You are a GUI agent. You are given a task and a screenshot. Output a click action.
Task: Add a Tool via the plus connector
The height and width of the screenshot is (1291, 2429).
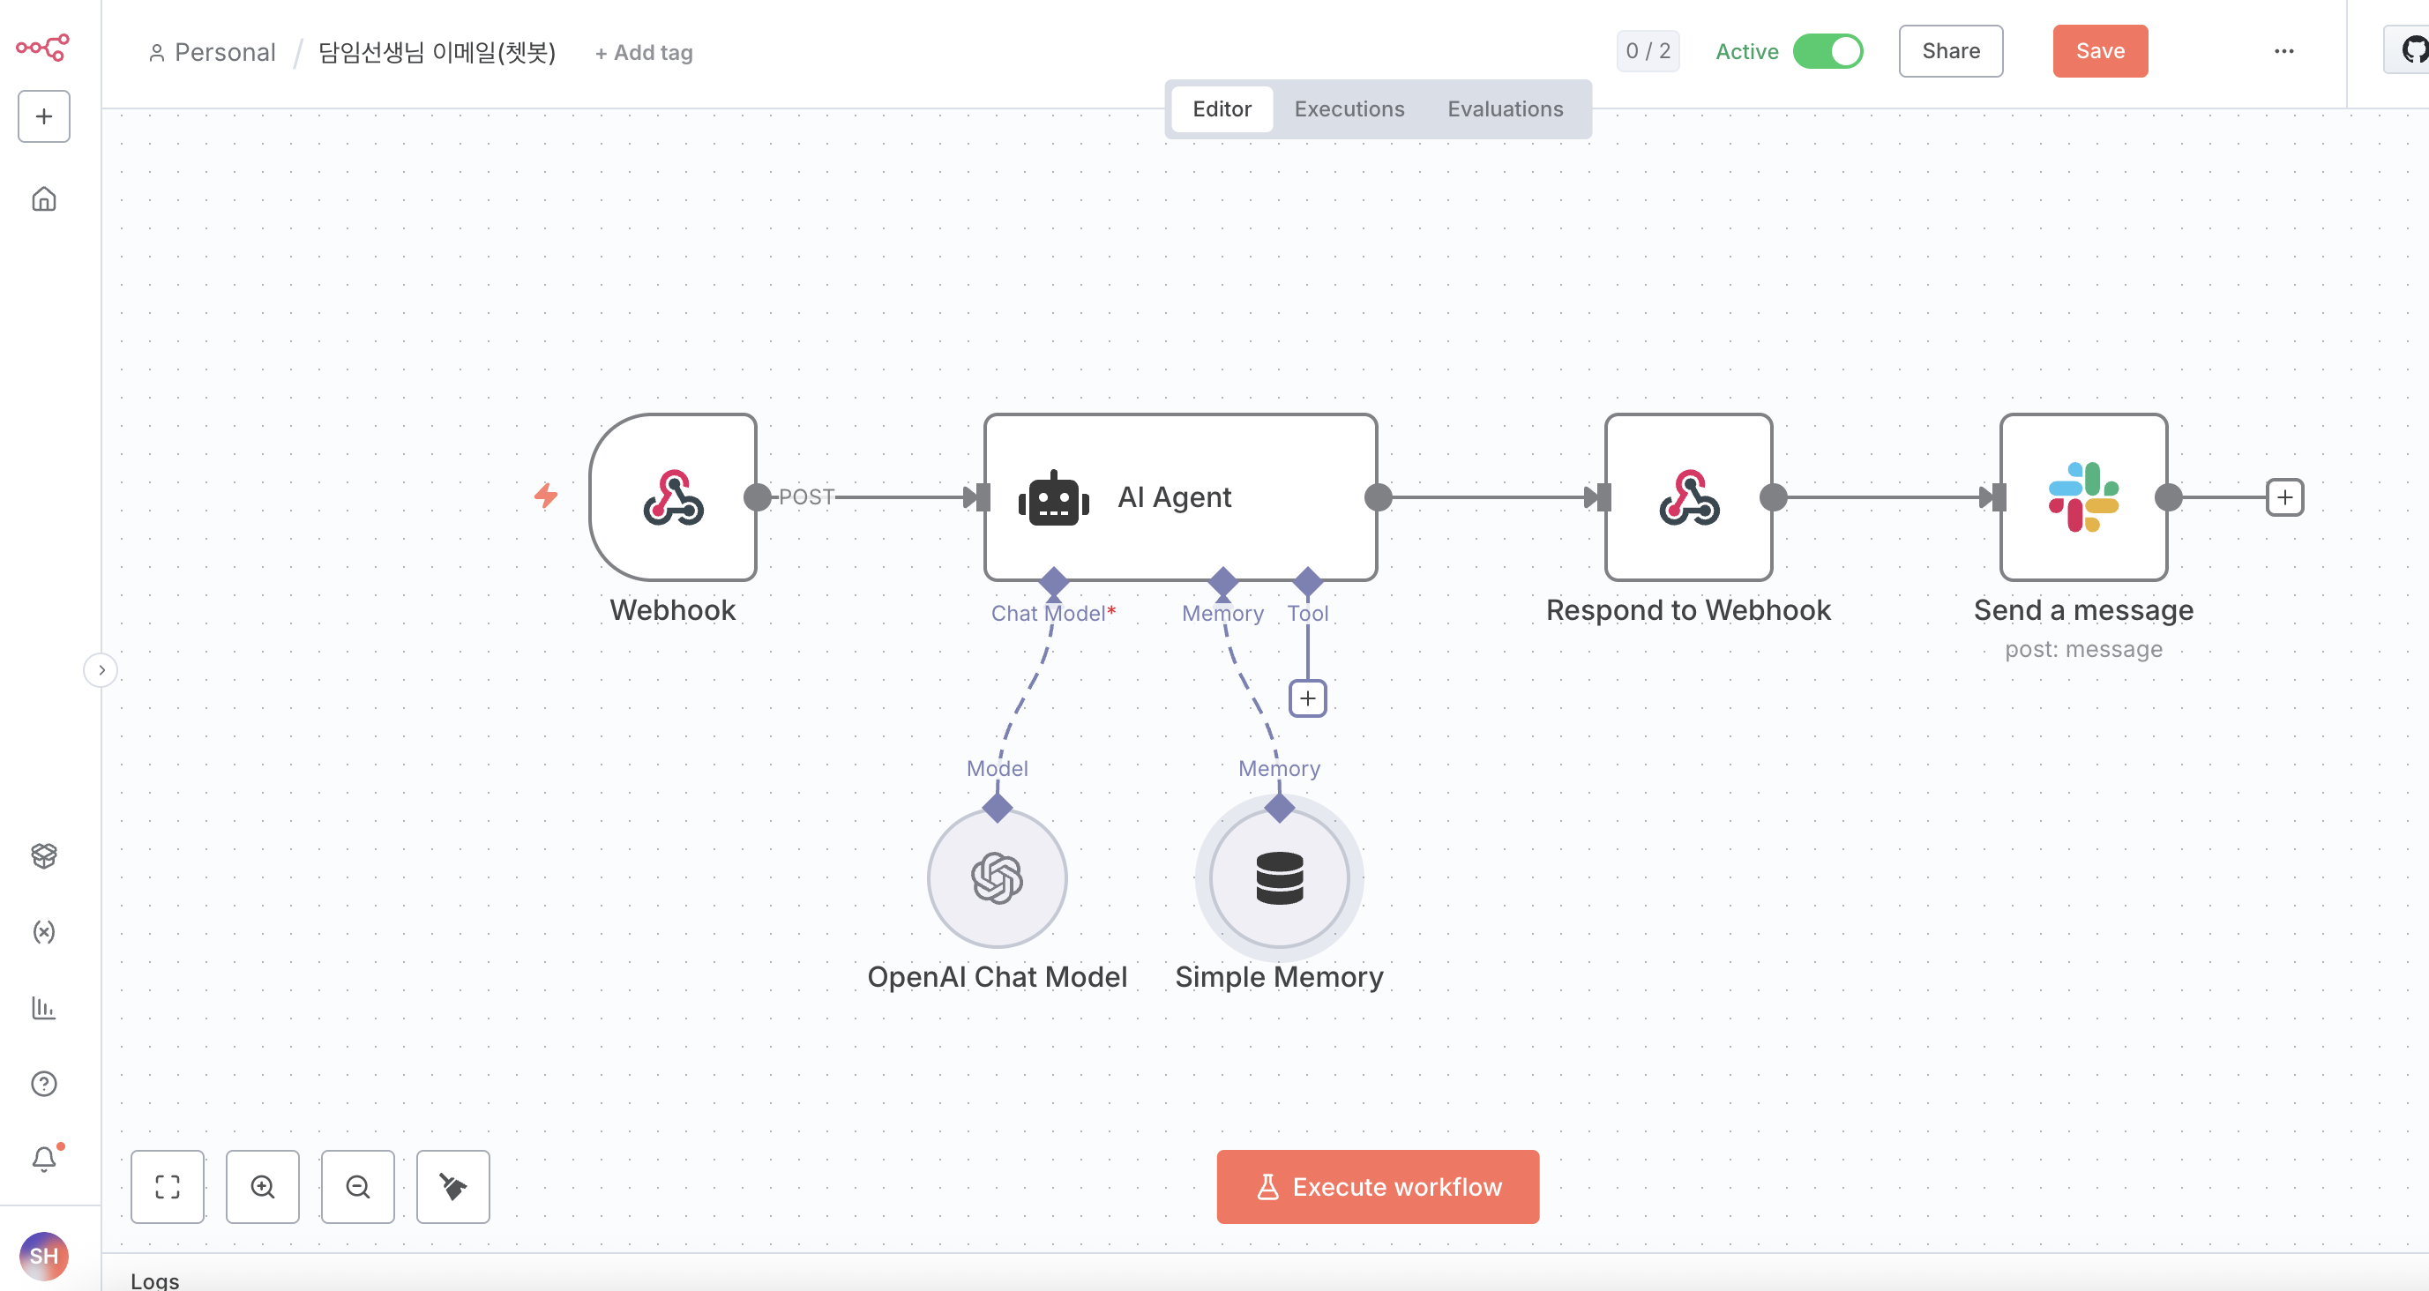(x=1308, y=698)
